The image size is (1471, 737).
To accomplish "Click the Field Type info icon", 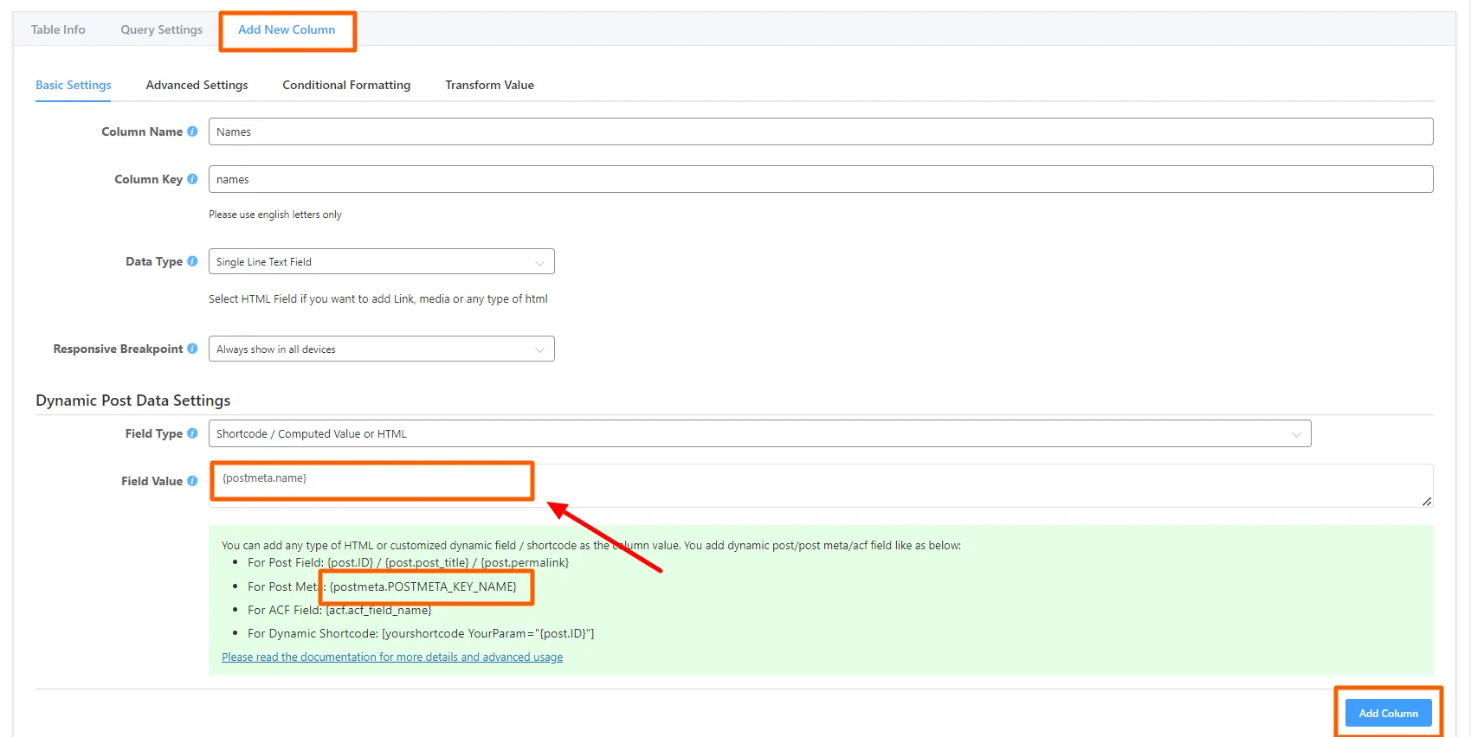I will [x=192, y=433].
